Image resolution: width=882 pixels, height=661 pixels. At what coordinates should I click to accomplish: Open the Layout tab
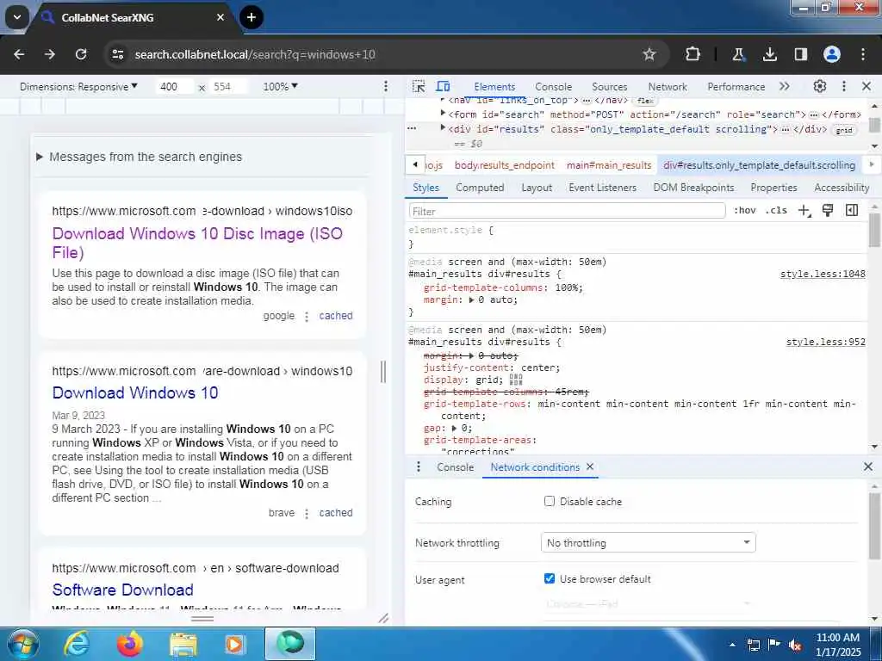pyautogui.click(x=537, y=188)
